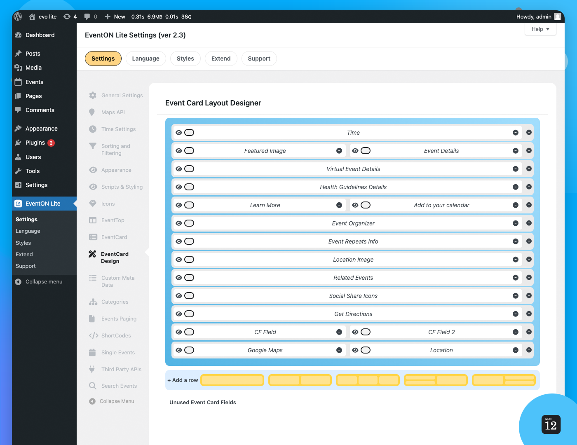The width and height of the screenshot is (577, 445).
Task: Click the Third Party APIs plug icon
Action: [x=92, y=369]
